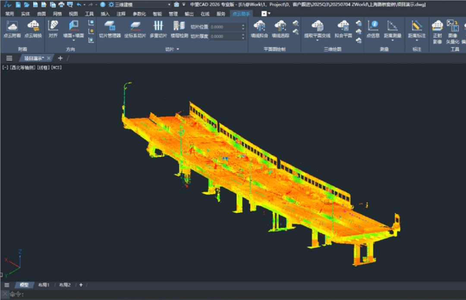Expand the 距离测量 dropdown arrow
466x300 pixels.
coord(393,41)
